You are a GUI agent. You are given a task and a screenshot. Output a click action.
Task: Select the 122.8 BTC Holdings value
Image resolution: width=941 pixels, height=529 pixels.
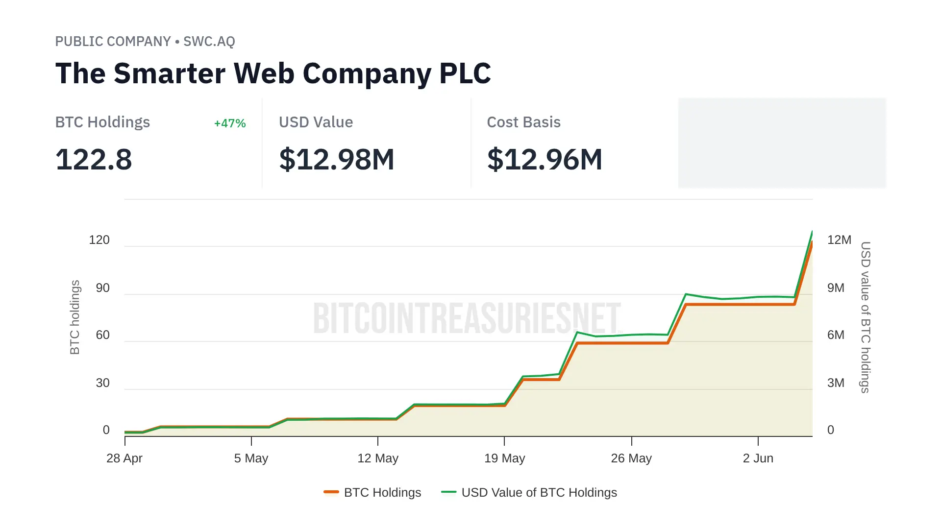[x=94, y=160]
